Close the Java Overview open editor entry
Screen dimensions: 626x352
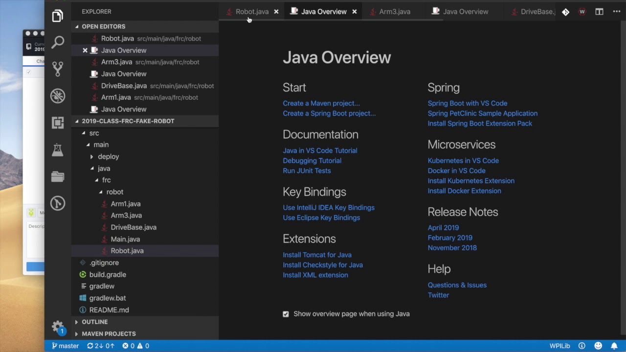[x=85, y=50]
